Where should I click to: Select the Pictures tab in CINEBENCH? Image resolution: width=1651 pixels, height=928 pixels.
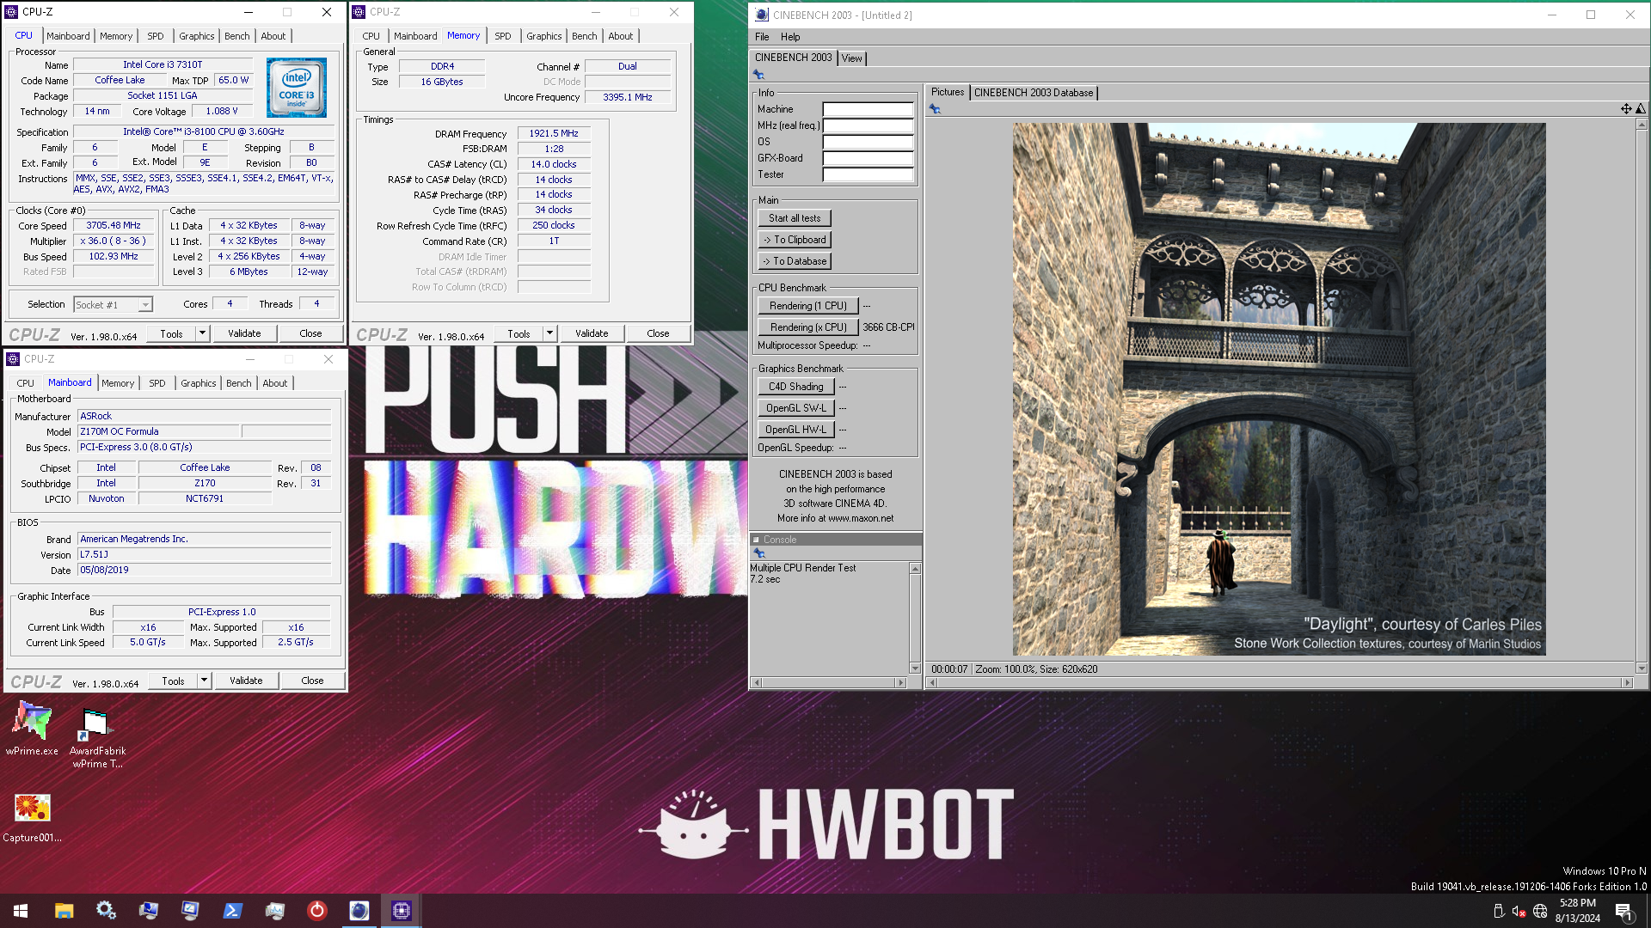(948, 92)
